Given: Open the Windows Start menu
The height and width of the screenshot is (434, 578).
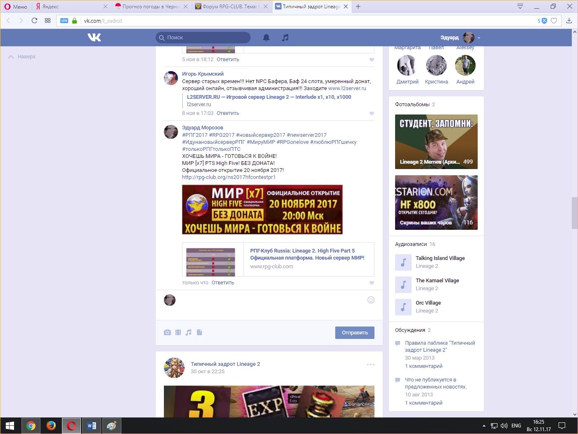Looking at the screenshot, I should 10,426.
